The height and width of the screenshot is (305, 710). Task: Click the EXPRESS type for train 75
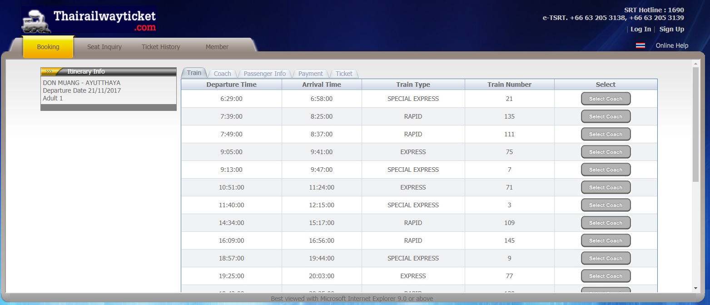413,152
